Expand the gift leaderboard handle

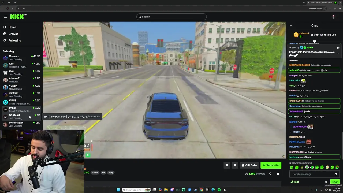[315, 42]
